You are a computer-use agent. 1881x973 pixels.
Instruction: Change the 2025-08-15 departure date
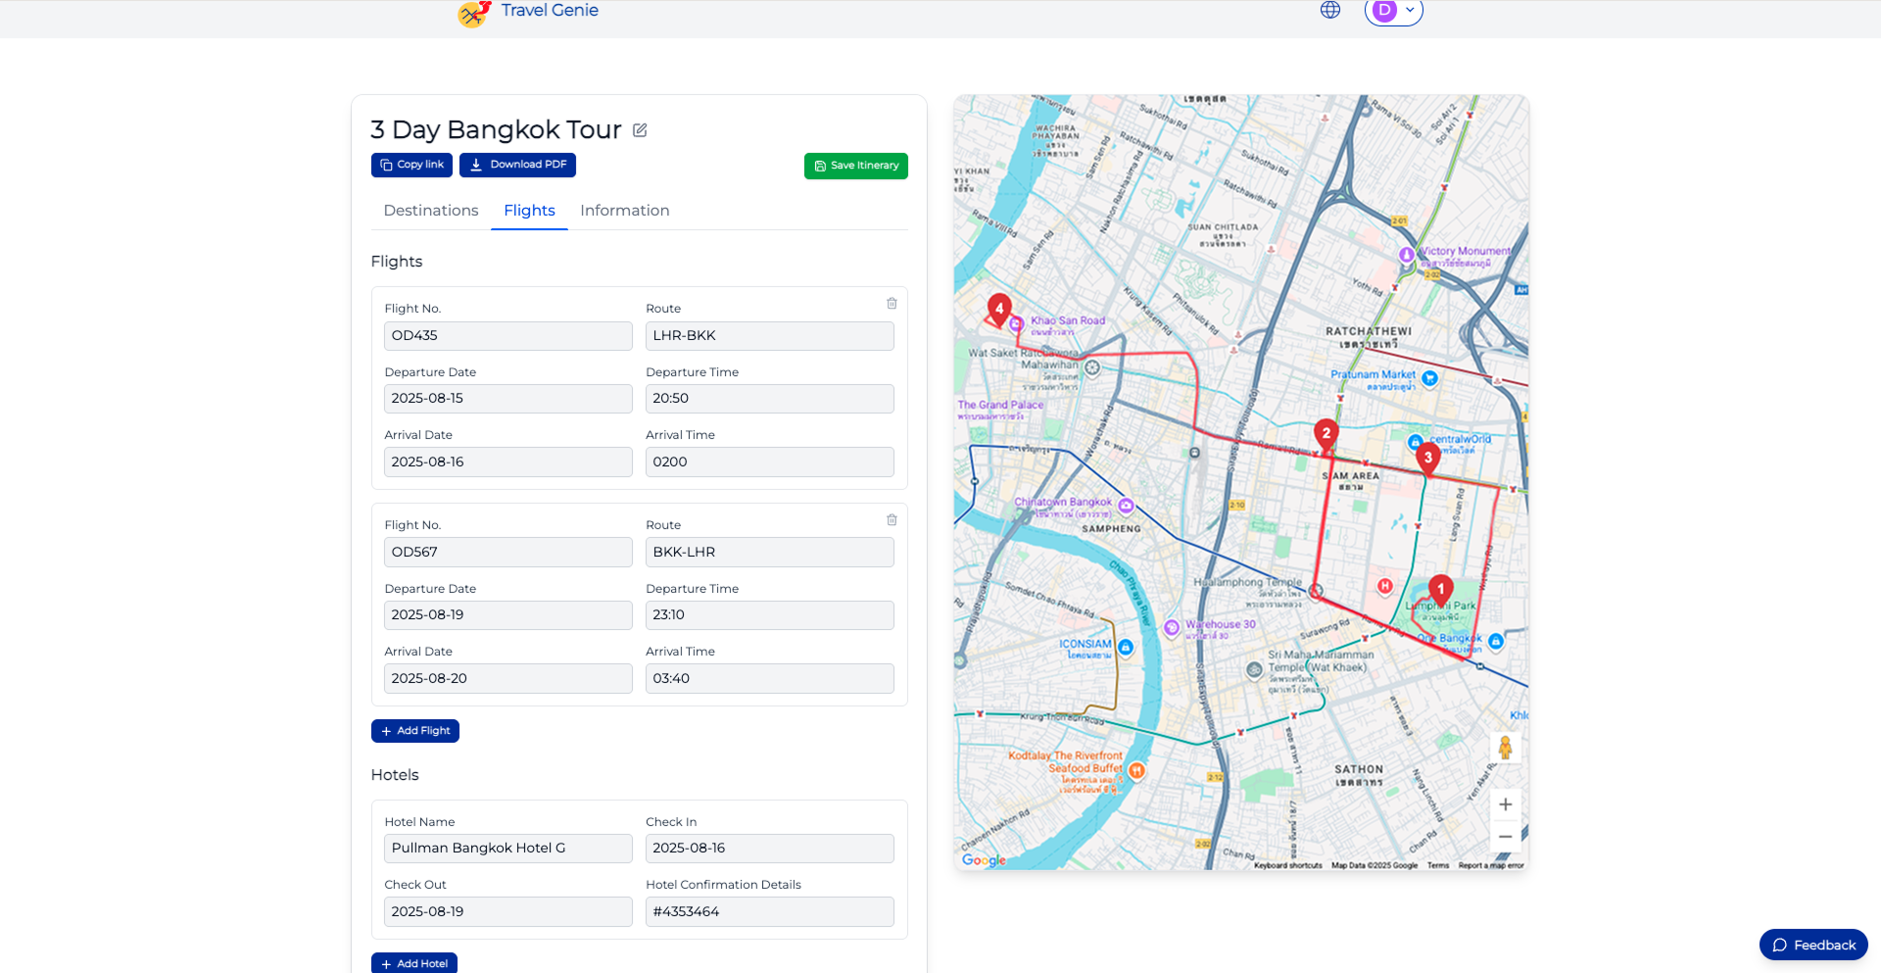tap(508, 399)
